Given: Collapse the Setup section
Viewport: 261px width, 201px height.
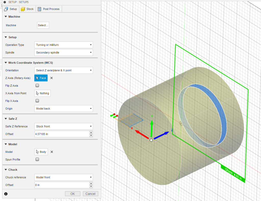Looking at the screenshot, I should (x=6, y=37).
